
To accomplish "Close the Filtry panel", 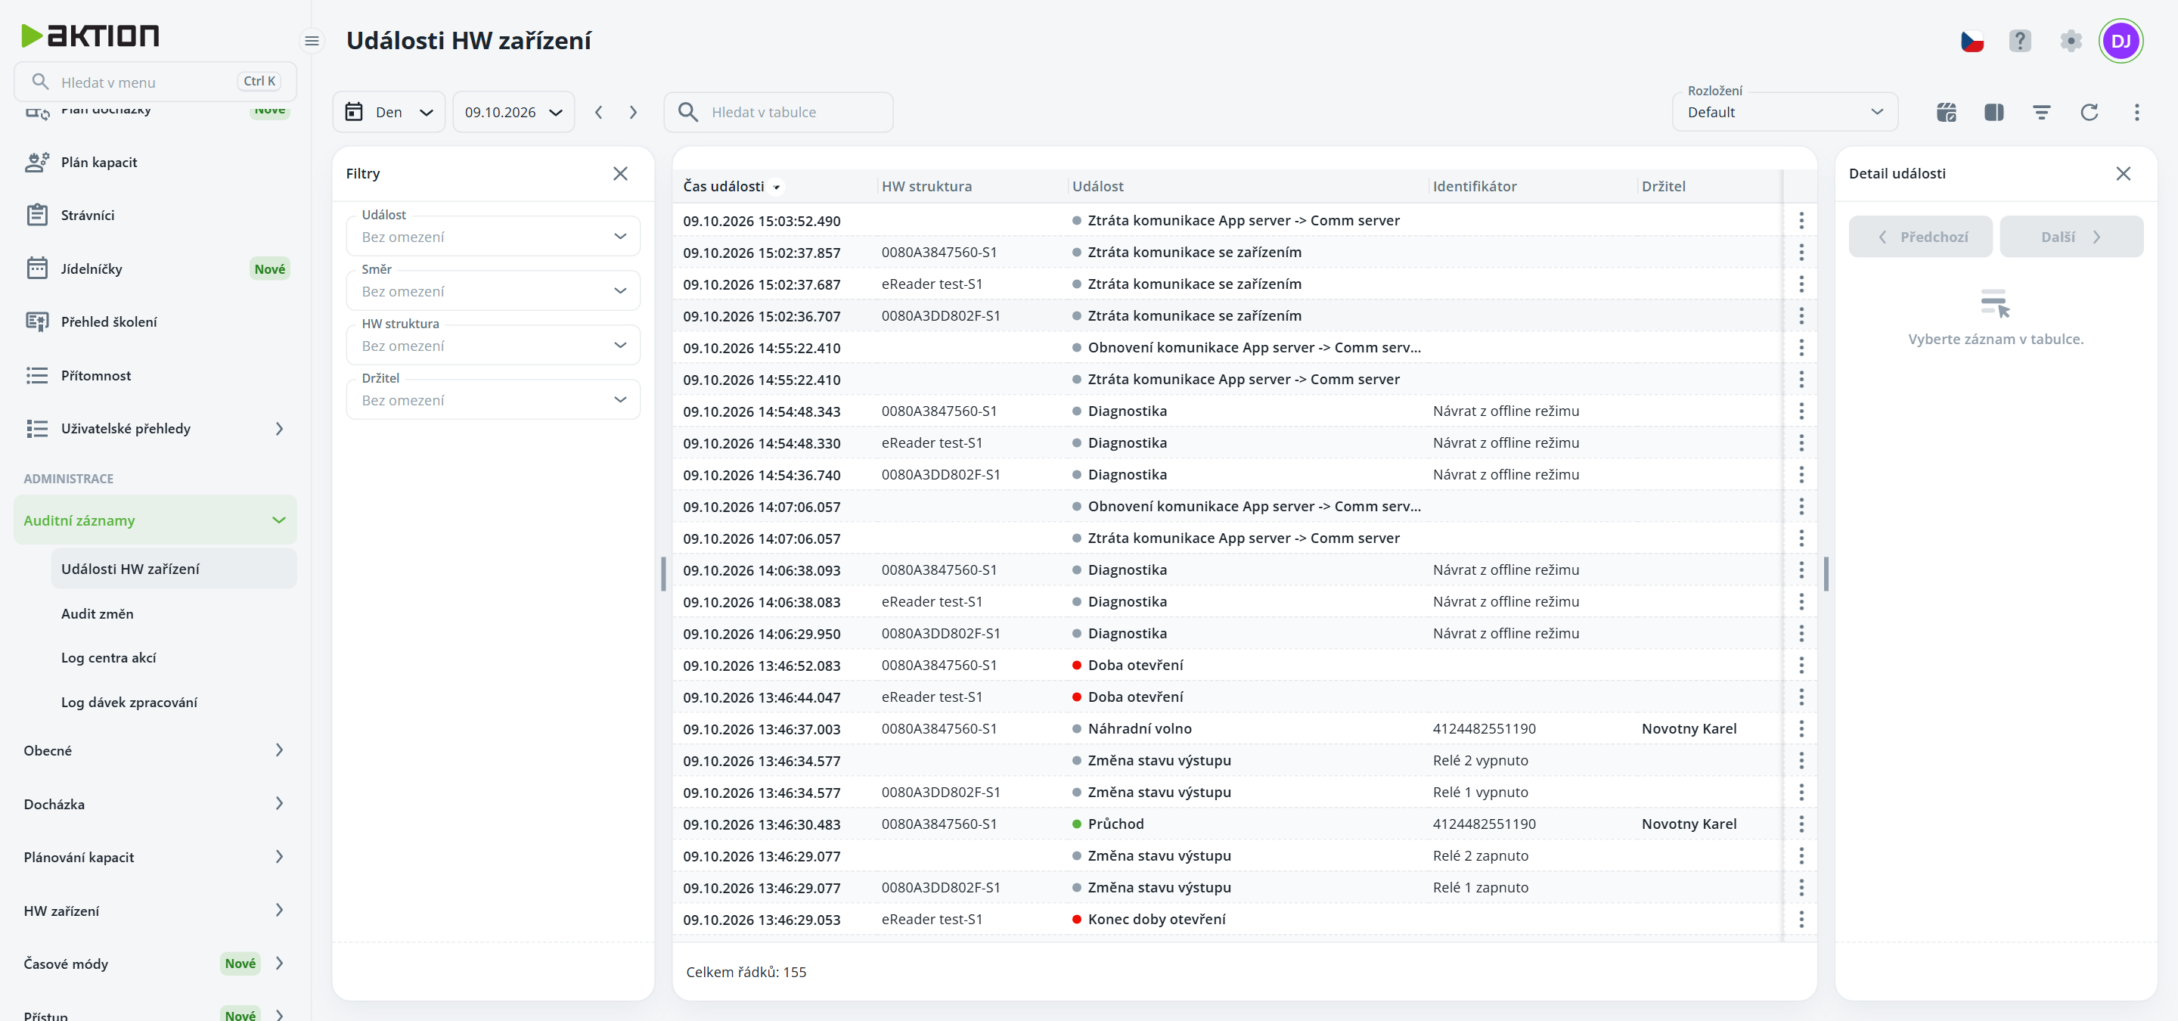I will click(x=621, y=173).
